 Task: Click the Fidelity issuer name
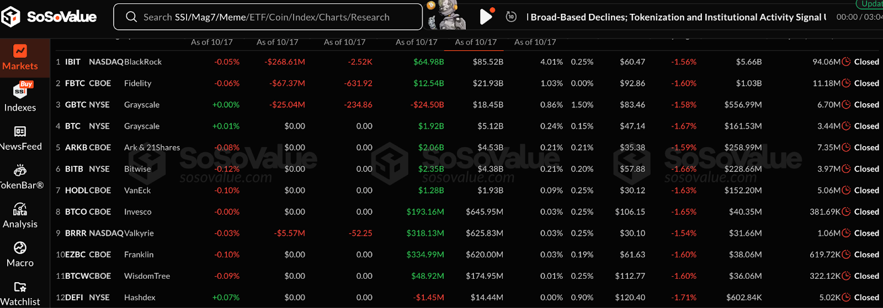[138, 83]
